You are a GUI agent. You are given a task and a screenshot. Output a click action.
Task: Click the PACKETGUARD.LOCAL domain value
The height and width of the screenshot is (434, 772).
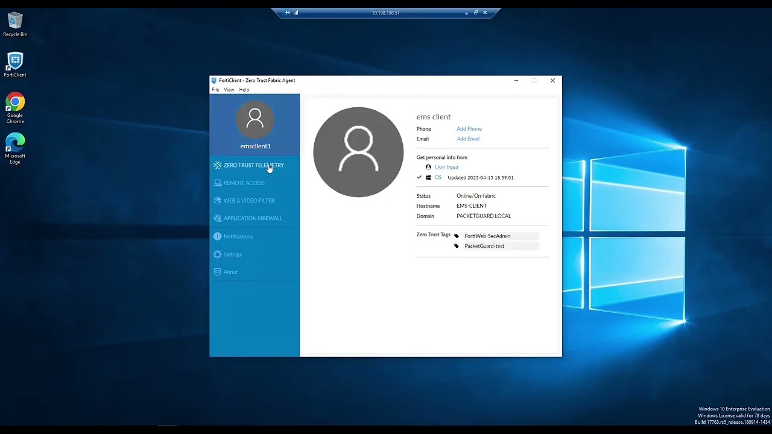pos(484,216)
